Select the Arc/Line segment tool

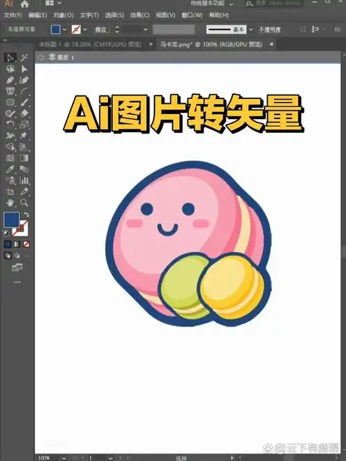tap(24, 91)
